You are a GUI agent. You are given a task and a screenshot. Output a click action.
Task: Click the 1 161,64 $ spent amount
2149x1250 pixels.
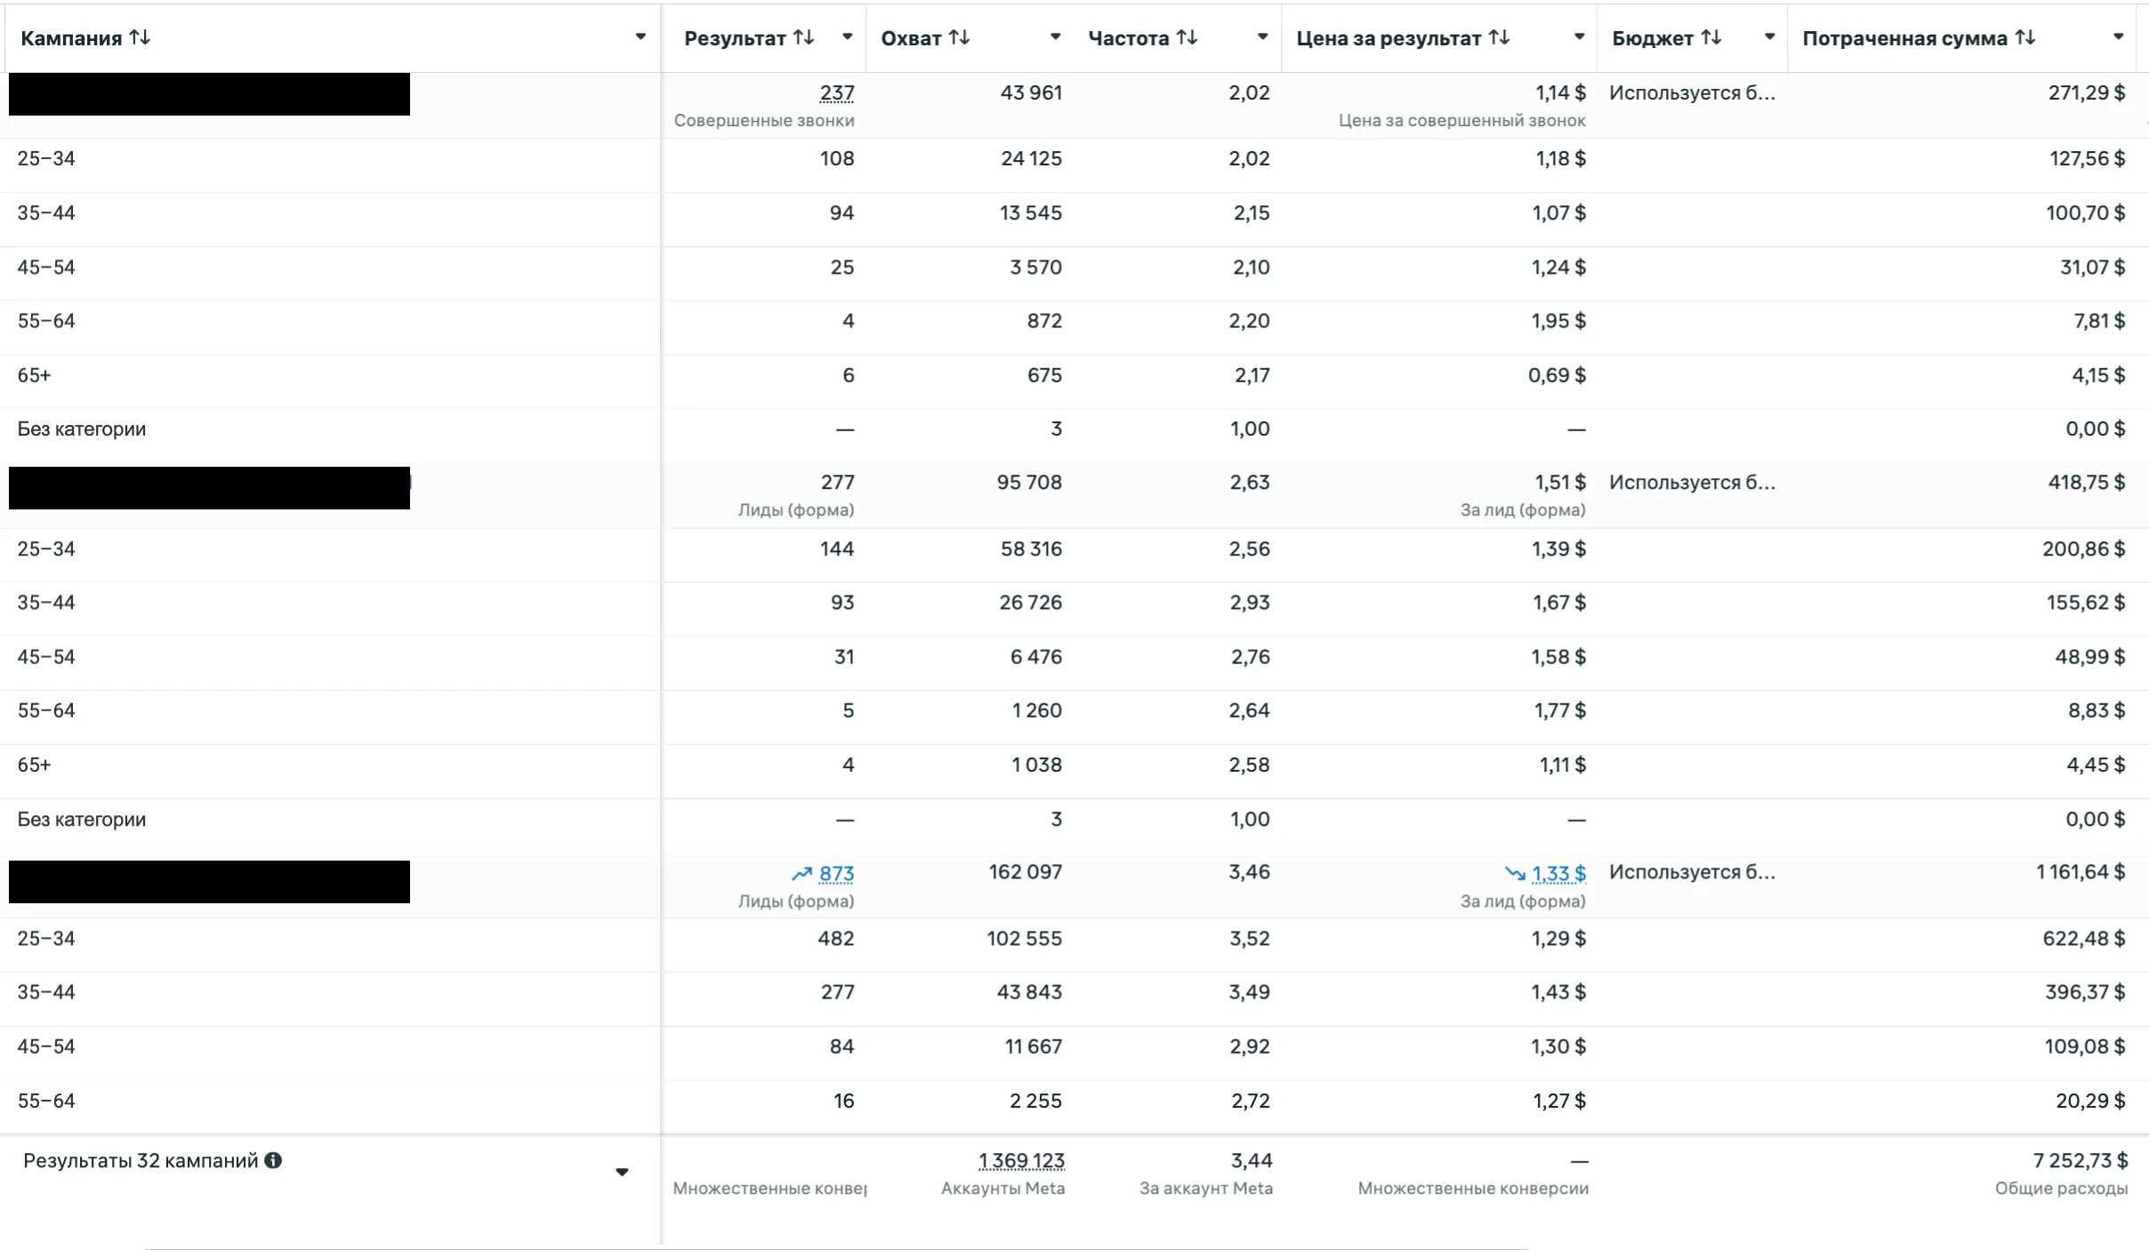(x=2081, y=872)
